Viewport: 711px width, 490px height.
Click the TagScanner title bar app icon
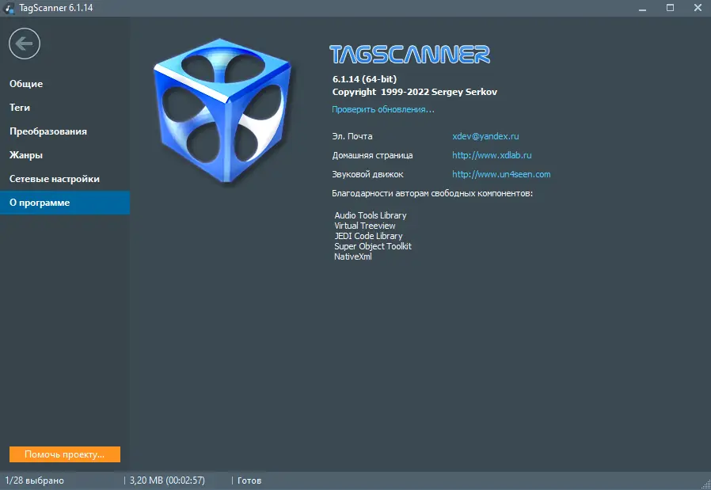[9, 8]
